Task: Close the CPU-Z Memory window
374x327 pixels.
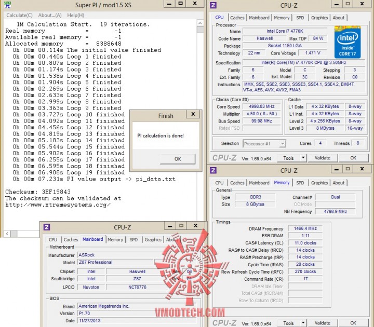Action: point(362,169)
